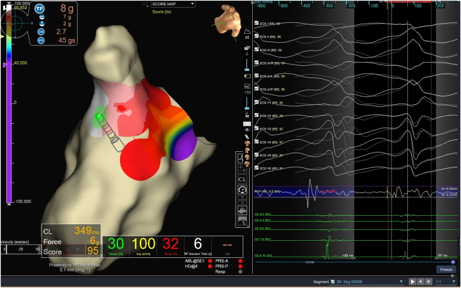Click the scissors clipping plane icon

click(x=246, y=86)
